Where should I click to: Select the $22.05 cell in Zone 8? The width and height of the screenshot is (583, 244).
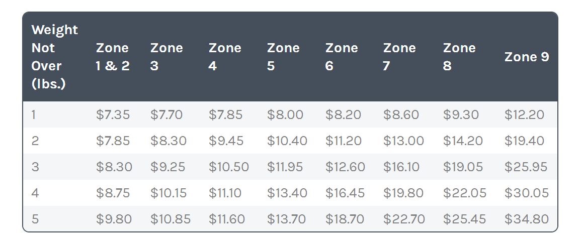(464, 193)
